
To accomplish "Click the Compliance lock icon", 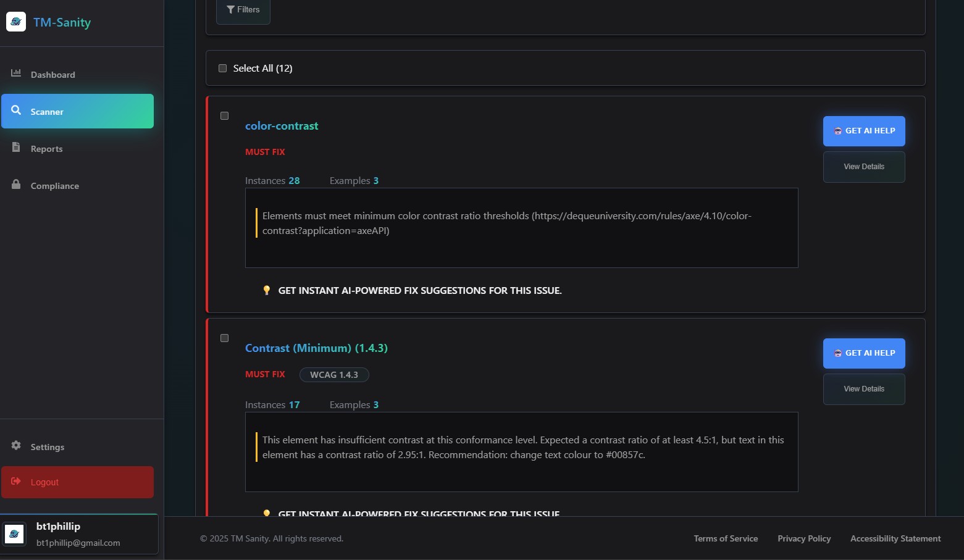I will [x=16, y=185].
